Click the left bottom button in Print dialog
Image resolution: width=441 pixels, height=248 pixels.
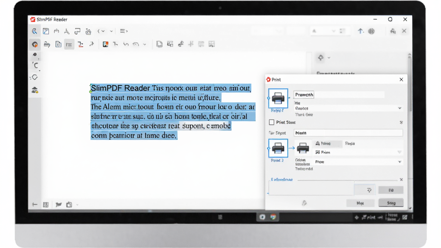(x=360, y=203)
